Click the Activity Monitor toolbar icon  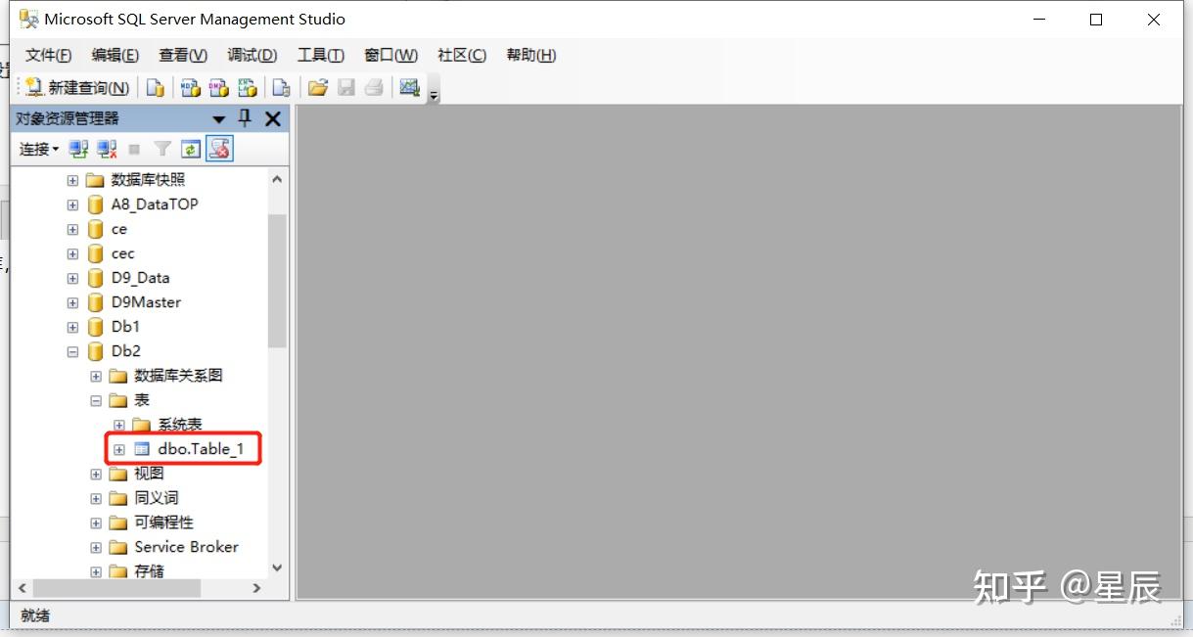(218, 149)
